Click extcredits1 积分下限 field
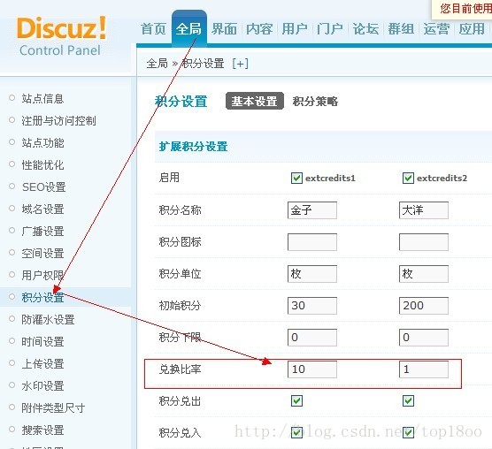 pos(312,338)
